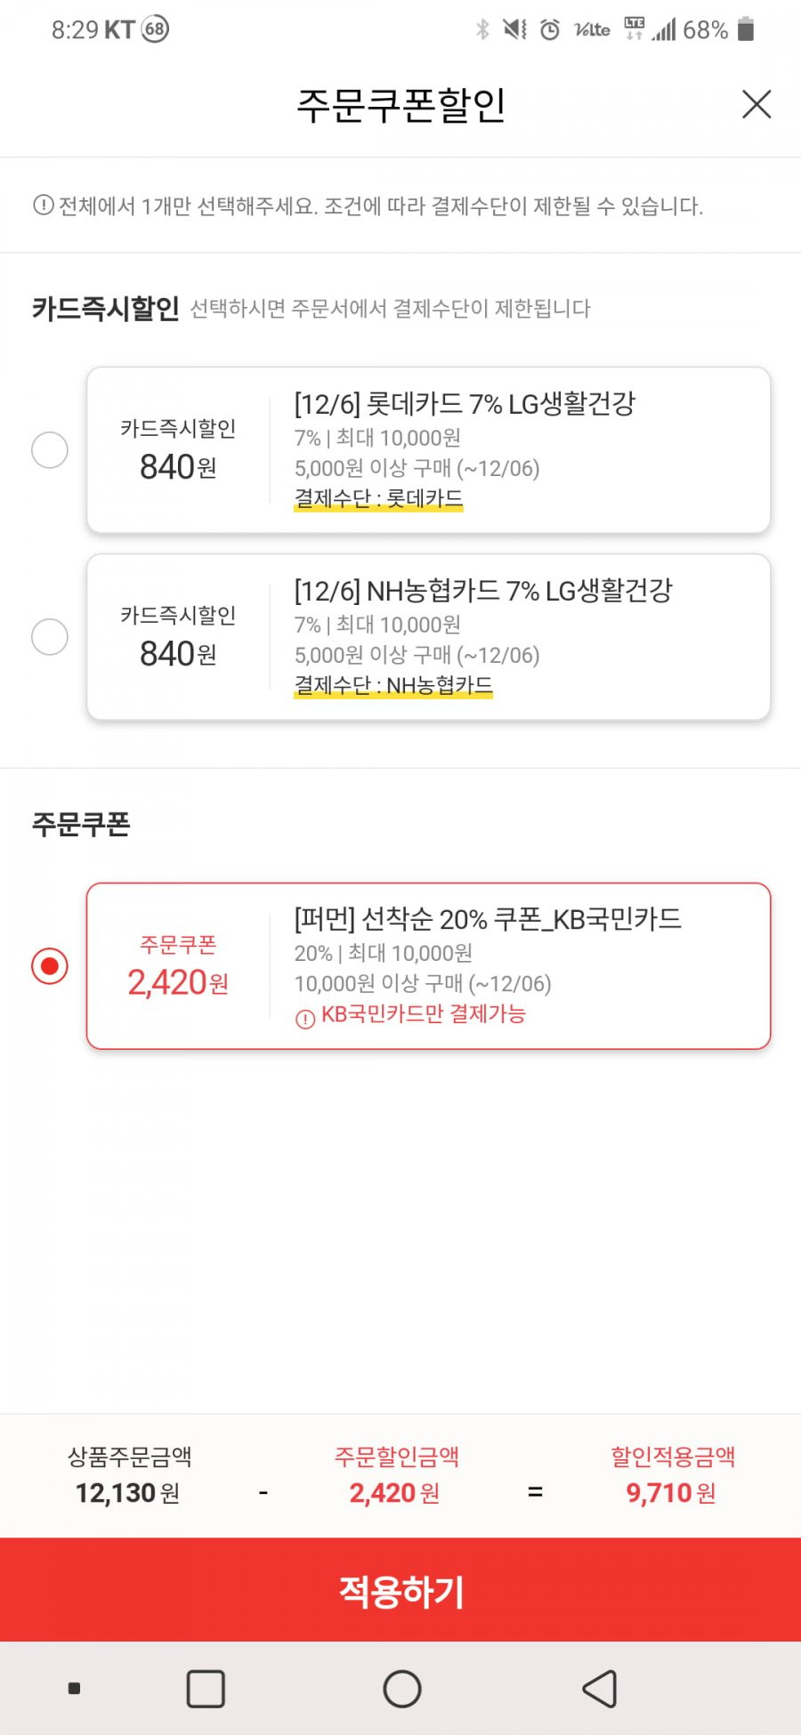Image resolution: width=801 pixels, height=1735 pixels.
Task: Tap the highlighted 결제수단 : 롯데카드 text
Action: click(x=379, y=498)
